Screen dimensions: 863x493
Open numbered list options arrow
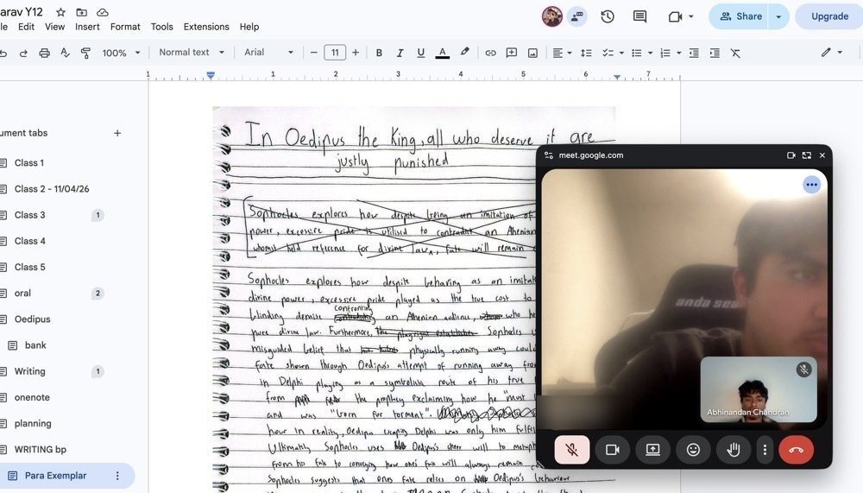point(678,53)
